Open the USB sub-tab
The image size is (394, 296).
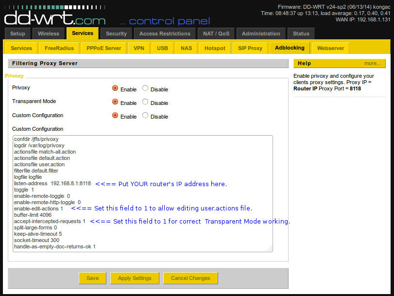click(162, 48)
